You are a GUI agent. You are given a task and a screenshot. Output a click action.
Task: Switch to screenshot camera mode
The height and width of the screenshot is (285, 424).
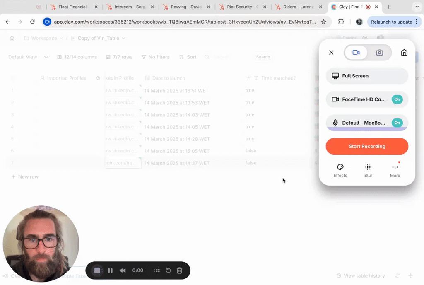pyautogui.click(x=379, y=53)
